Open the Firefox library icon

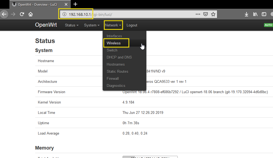pos(255,14)
